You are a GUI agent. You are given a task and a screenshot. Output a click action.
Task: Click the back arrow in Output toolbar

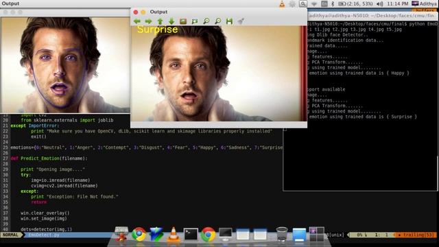(x=137, y=21)
